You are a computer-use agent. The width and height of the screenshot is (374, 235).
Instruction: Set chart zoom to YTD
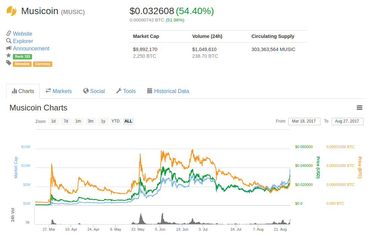[x=116, y=121]
